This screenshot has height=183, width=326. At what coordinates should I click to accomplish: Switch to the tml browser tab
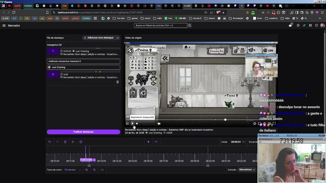[158, 6]
